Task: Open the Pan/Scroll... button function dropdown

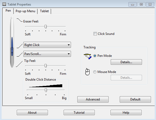Action: (47, 54)
